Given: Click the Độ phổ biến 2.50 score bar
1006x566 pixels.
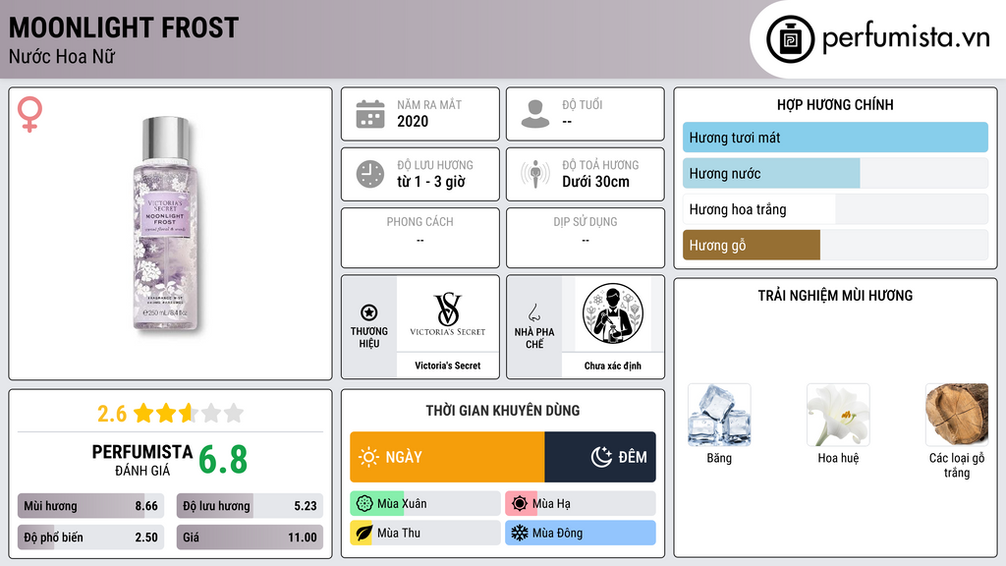Looking at the screenshot, I should [x=90, y=538].
